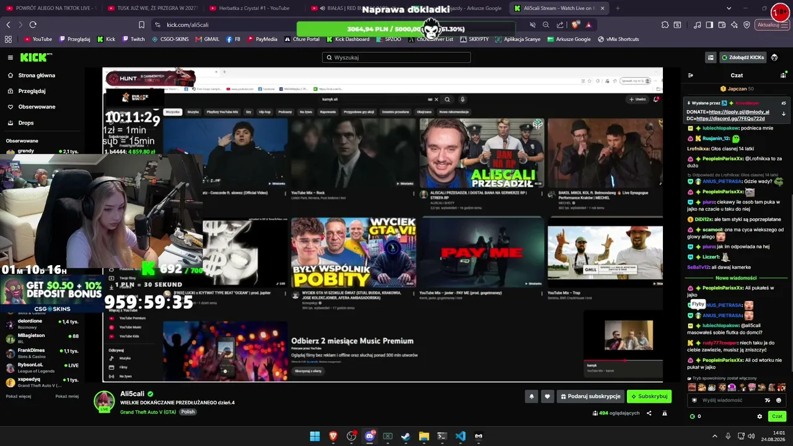793x446 pixels.
Task: Open the browser tab search dropdown
Action: [729, 8]
